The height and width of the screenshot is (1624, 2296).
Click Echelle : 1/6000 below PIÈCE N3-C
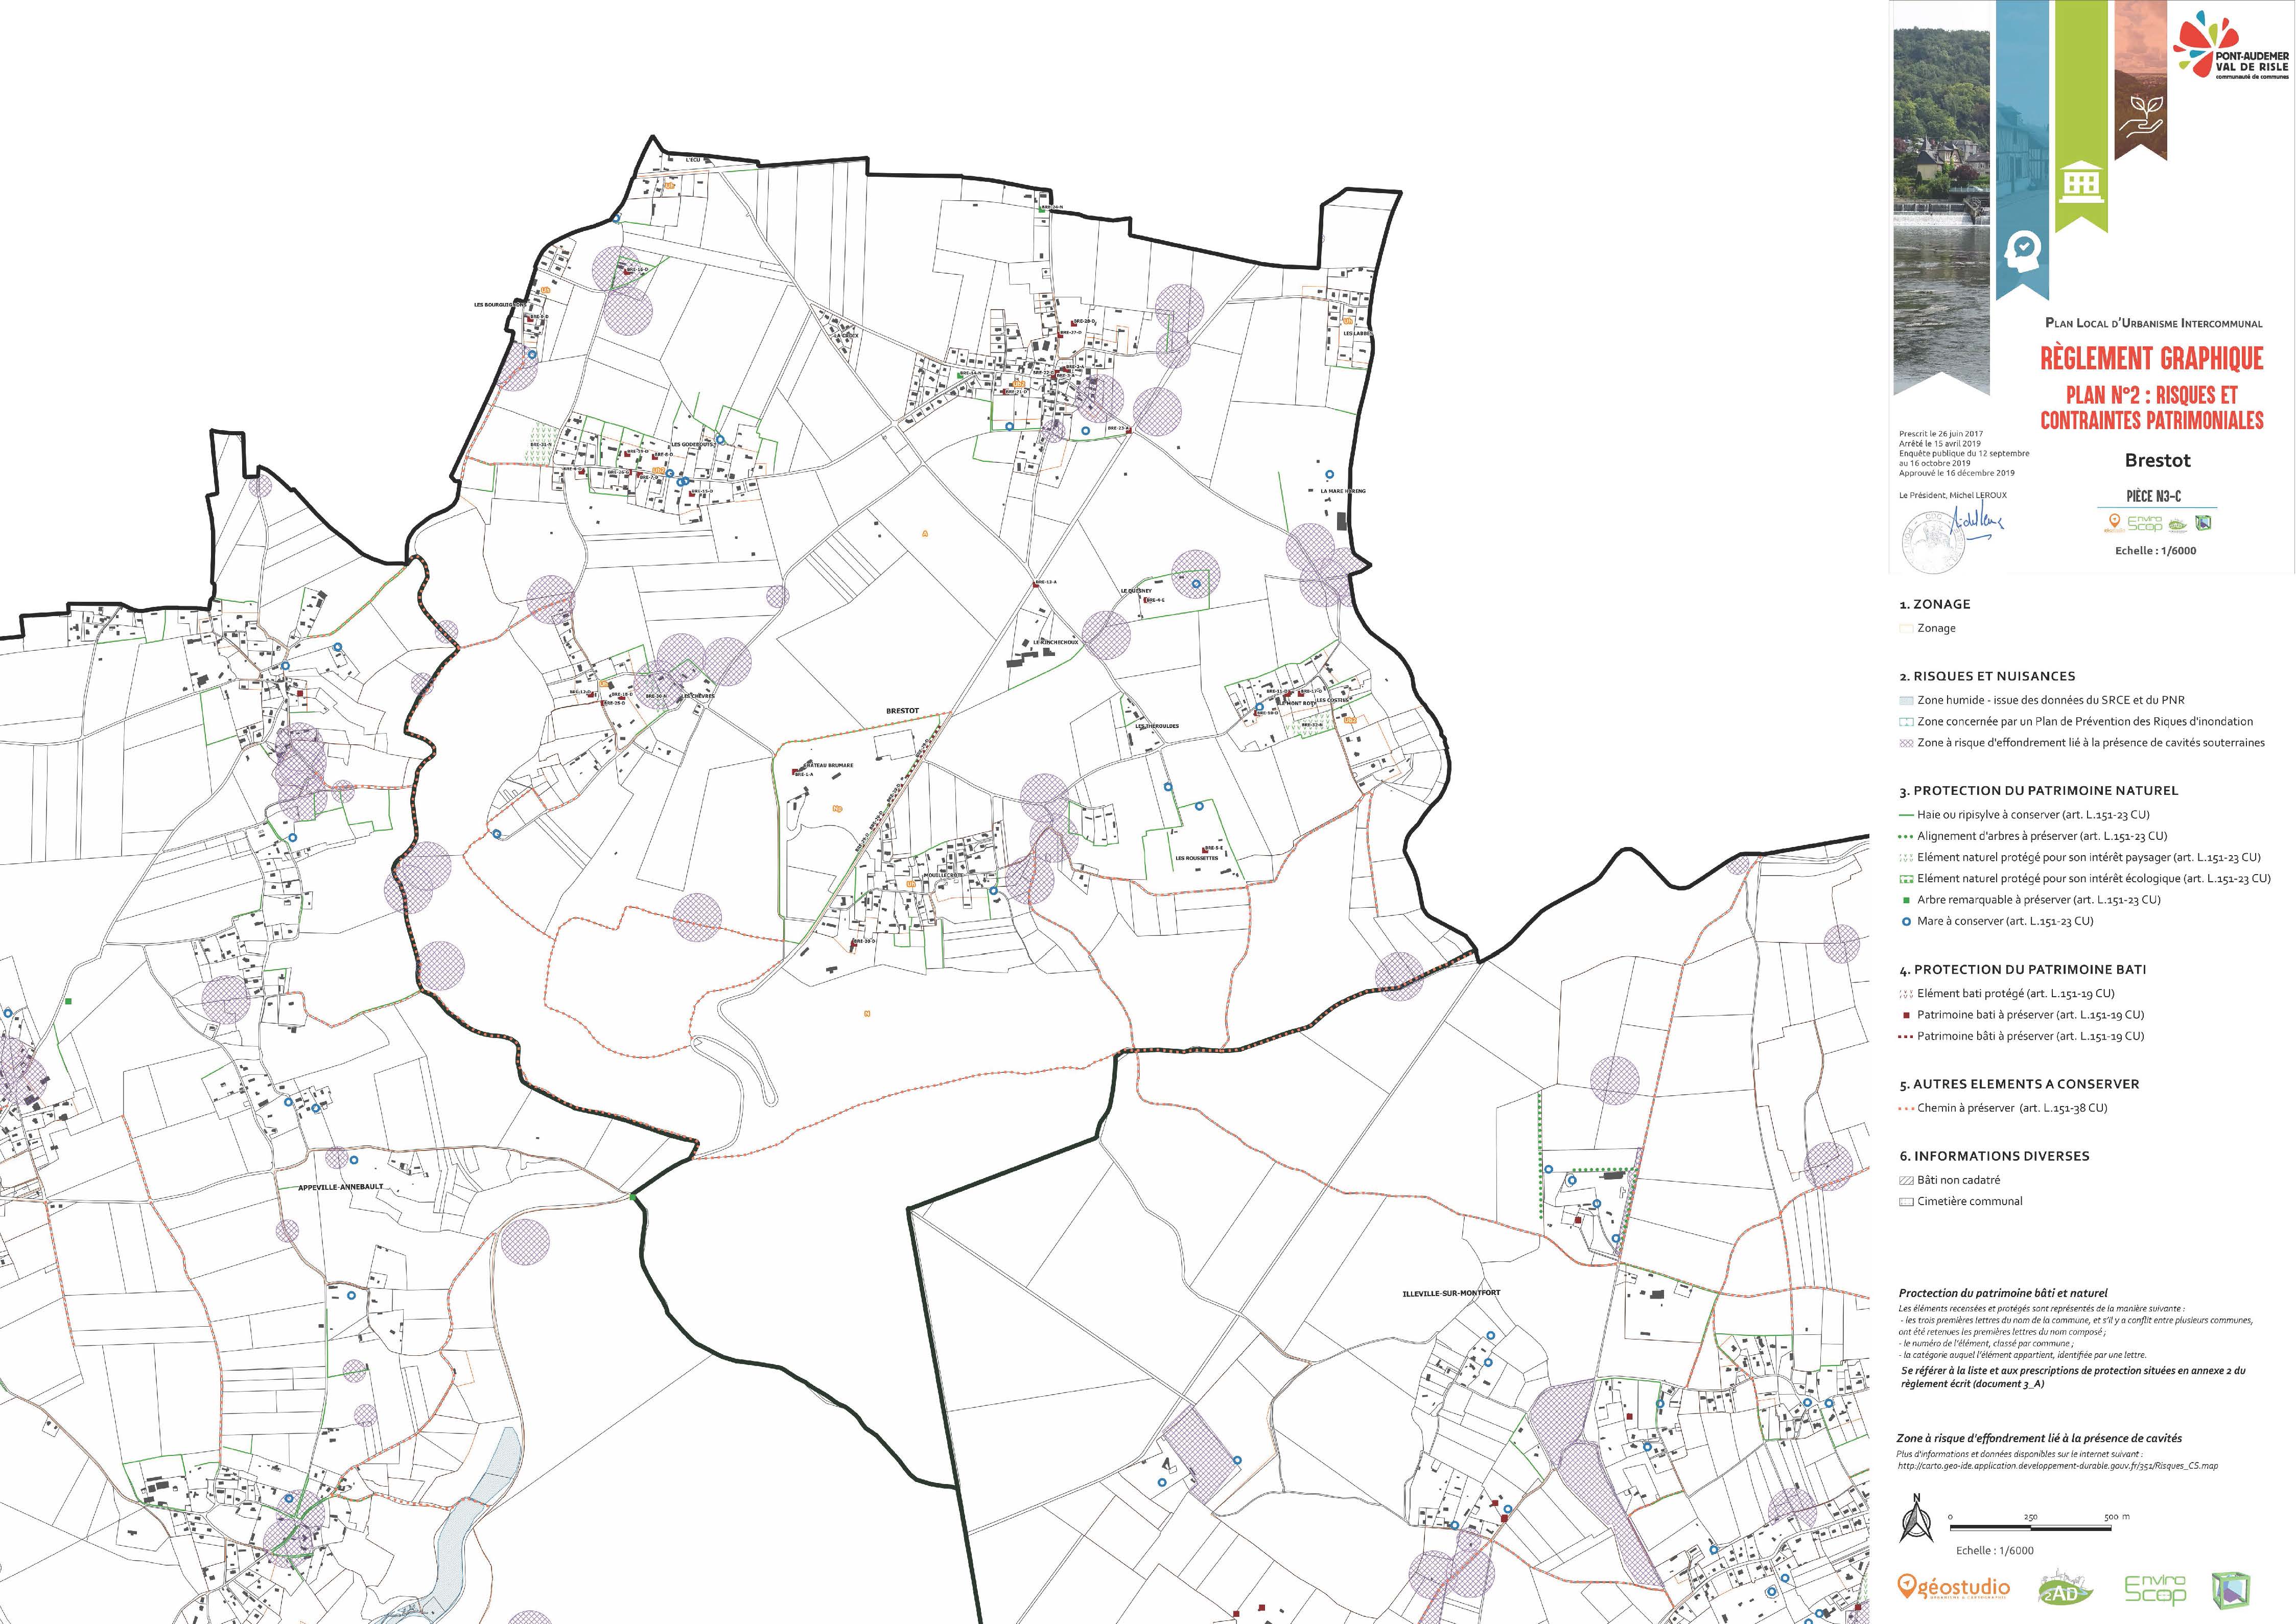click(x=2155, y=551)
